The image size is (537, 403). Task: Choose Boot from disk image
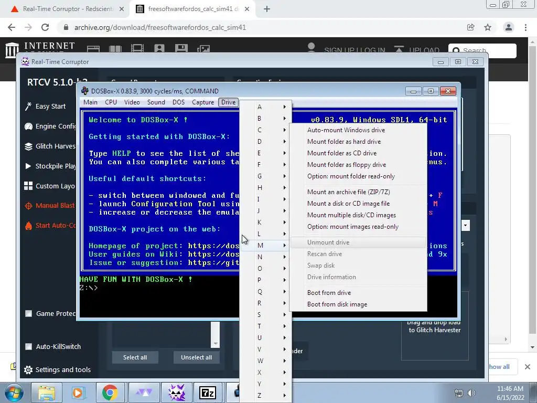pyautogui.click(x=359, y=304)
